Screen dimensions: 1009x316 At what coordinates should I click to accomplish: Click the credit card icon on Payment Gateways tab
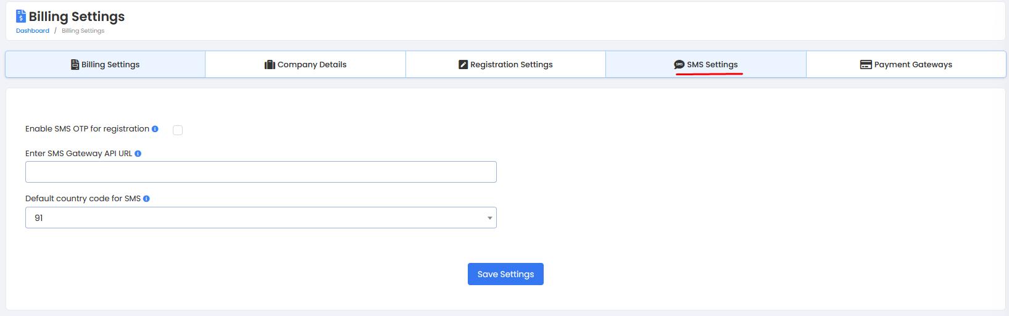[x=866, y=65]
